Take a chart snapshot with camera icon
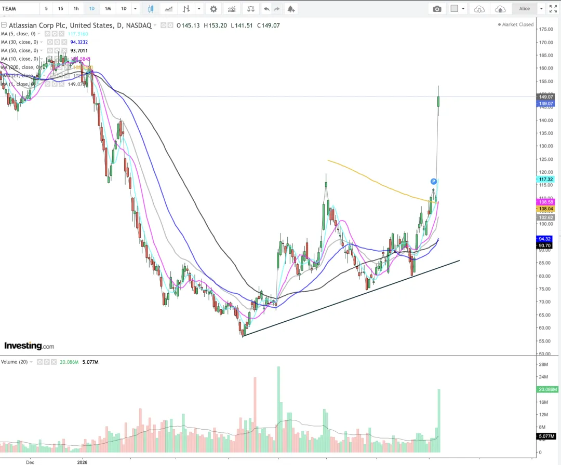 pos(437,9)
